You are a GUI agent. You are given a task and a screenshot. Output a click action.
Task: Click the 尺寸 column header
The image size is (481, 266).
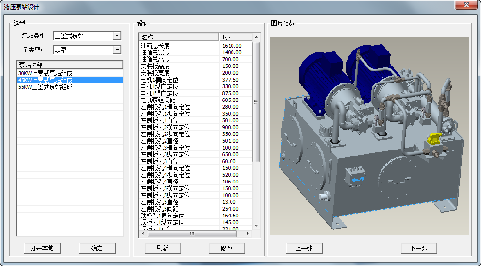pyautogui.click(x=235, y=37)
